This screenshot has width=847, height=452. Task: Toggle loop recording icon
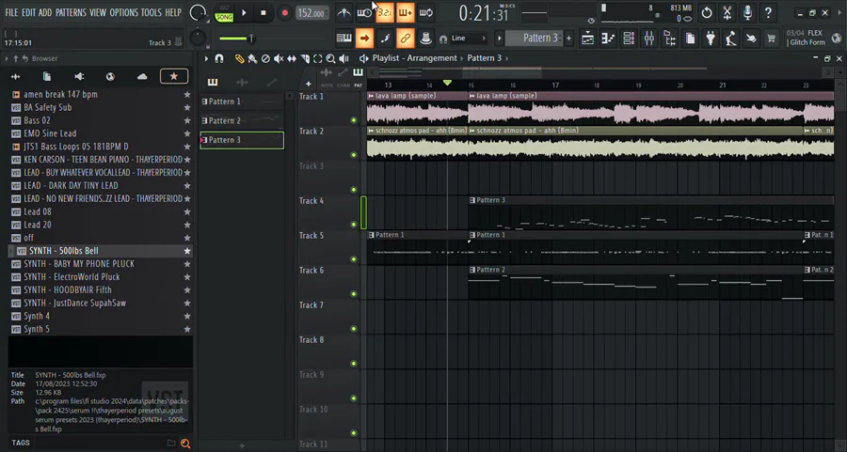tap(426, 12)
